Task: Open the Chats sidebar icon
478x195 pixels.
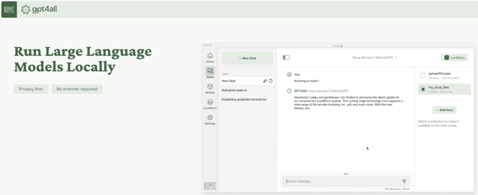Action: (x=210, y=72)
